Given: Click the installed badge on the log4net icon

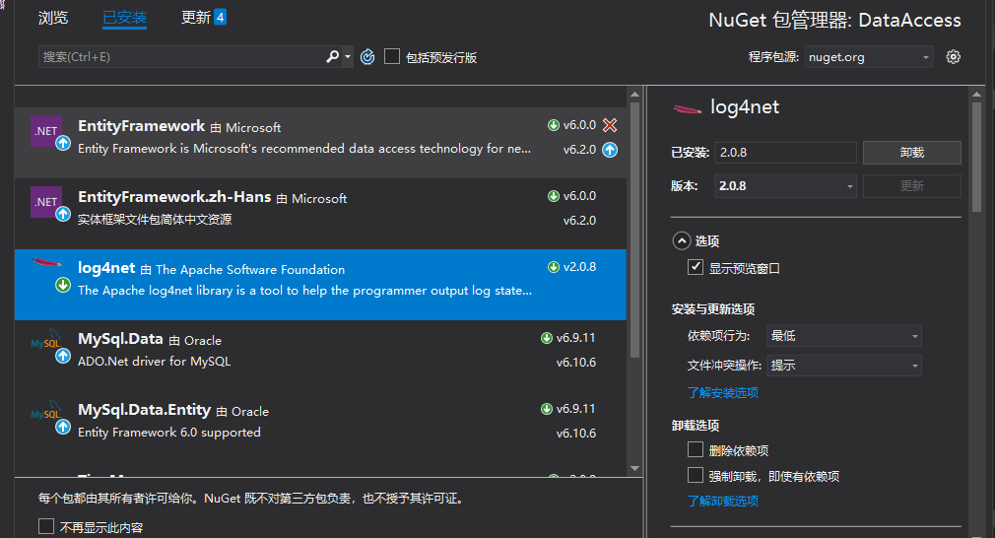Looking at the screenshot, I should (63, 285).
